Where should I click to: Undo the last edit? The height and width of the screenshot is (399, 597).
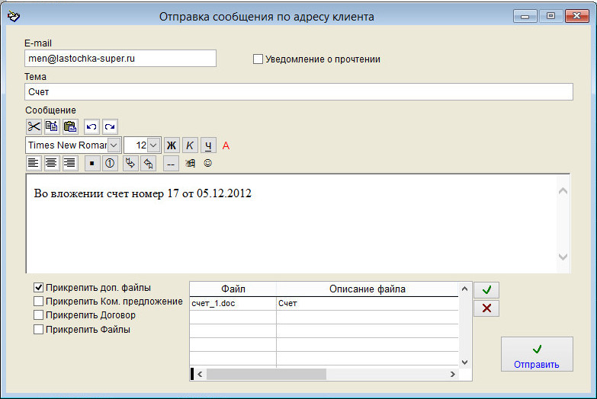[91, 126]
